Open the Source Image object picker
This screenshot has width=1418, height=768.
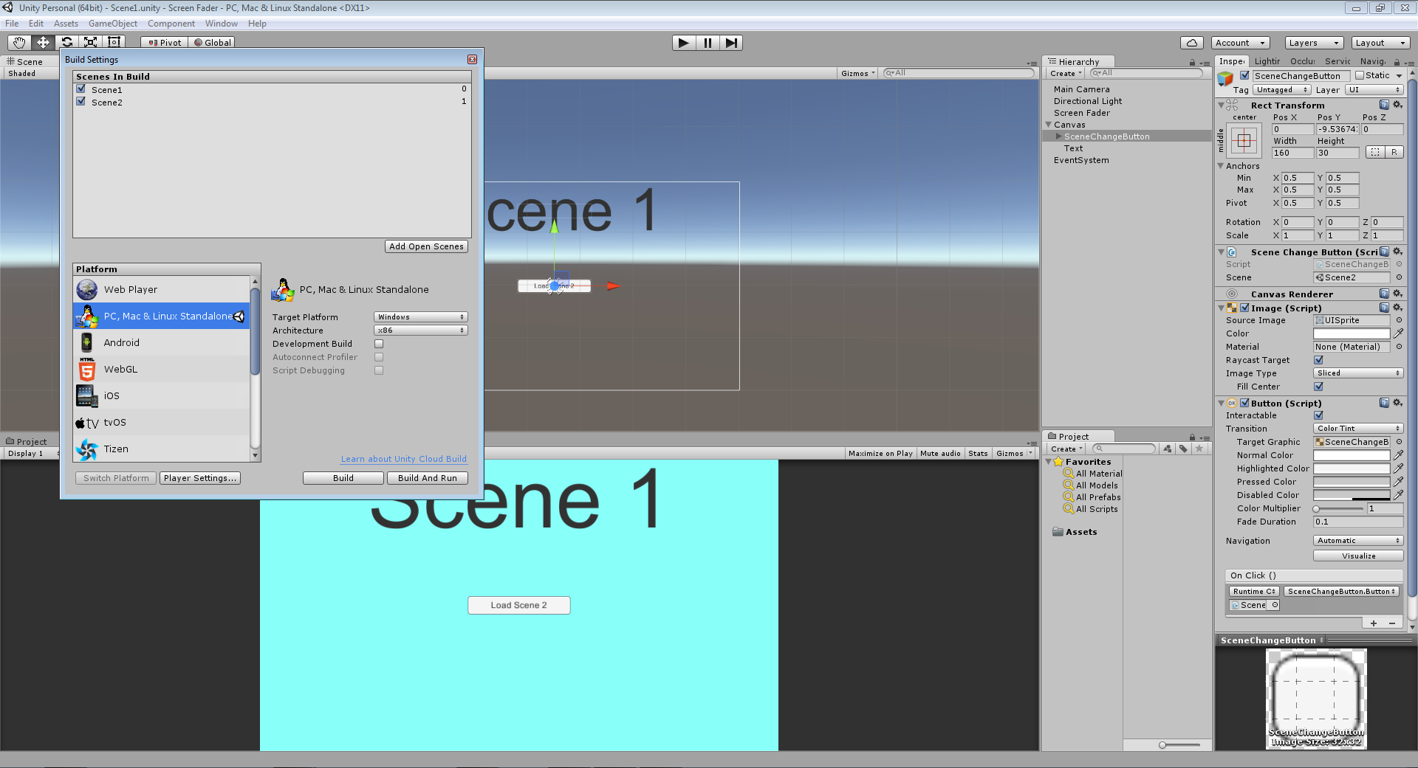1399,320
